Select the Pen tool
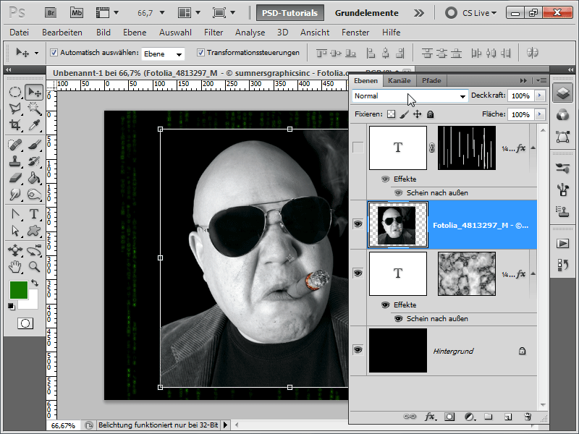This screenshot has height=434, width=579. 14,213
